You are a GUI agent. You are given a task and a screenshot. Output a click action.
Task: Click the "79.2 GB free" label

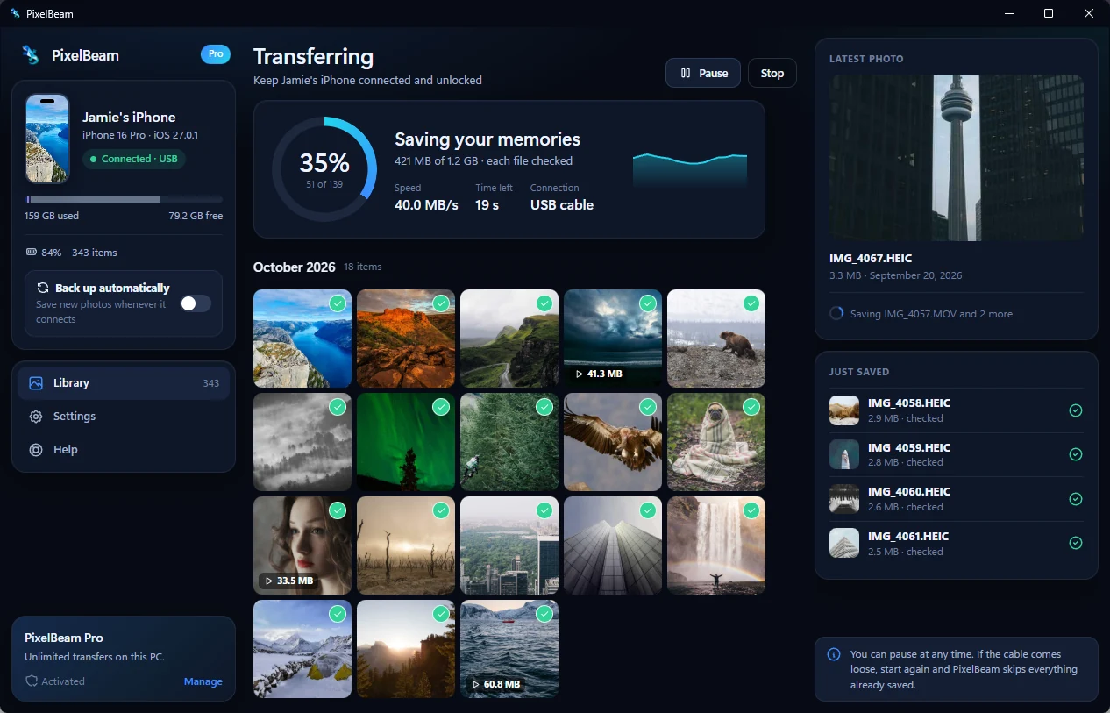pos(196,216)
